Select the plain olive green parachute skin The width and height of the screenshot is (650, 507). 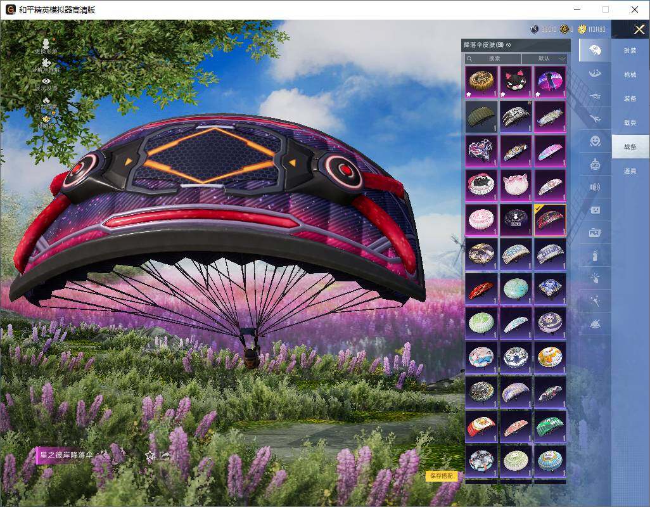pyautogui.click(x=481, y=117)
